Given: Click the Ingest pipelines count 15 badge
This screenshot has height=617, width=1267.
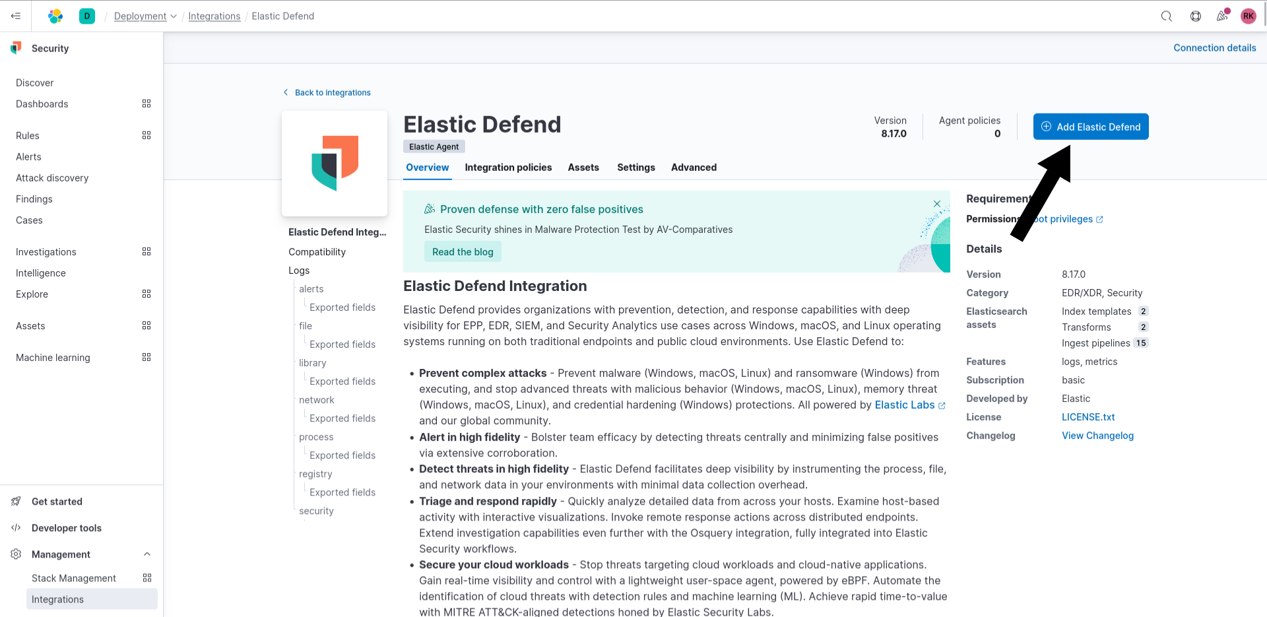Looking at the screenshot, I should (1141, 343).
